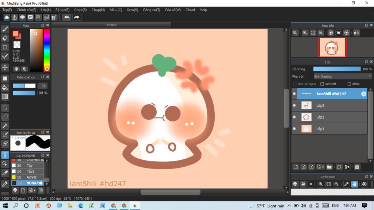Open the Lớp(L) menu
Image resolution: width=374 pixels, height=210 pixels.
tap(46, 10)
